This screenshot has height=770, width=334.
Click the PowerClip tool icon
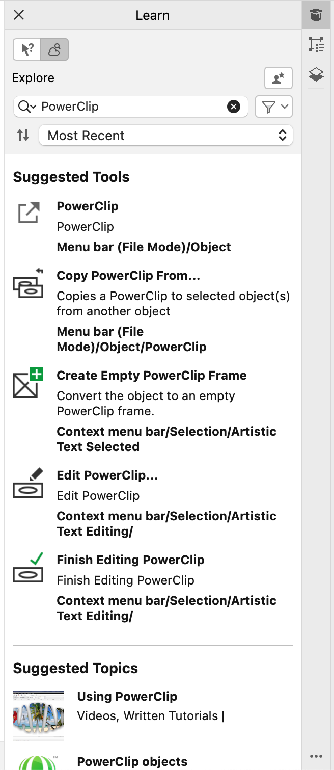29,213
